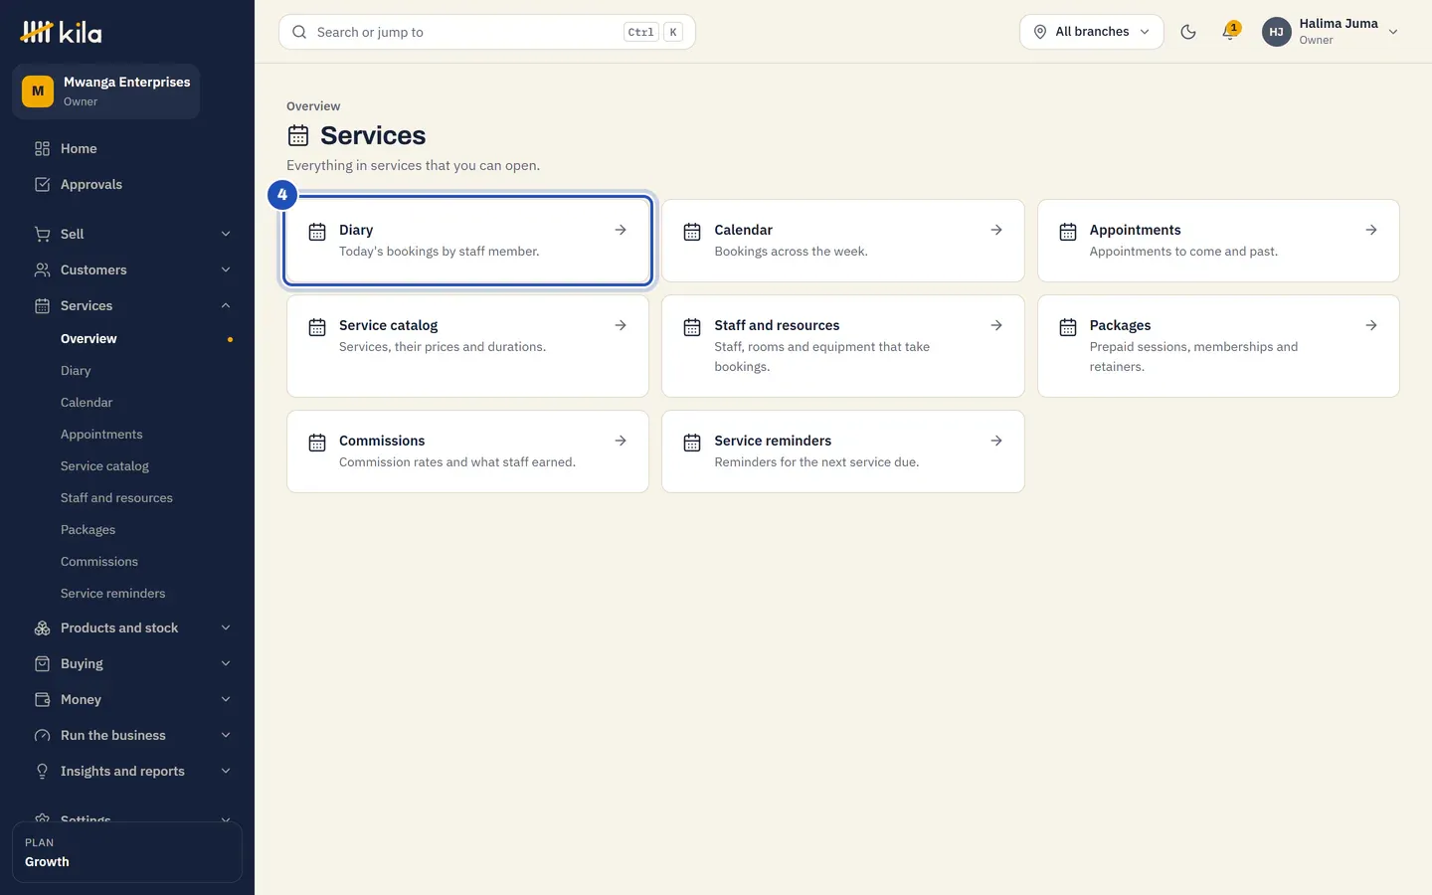The height and width of the screenshot is (895, 1432).
Task: Click the arrow on the Packages card
Action: click(1371, 325)
